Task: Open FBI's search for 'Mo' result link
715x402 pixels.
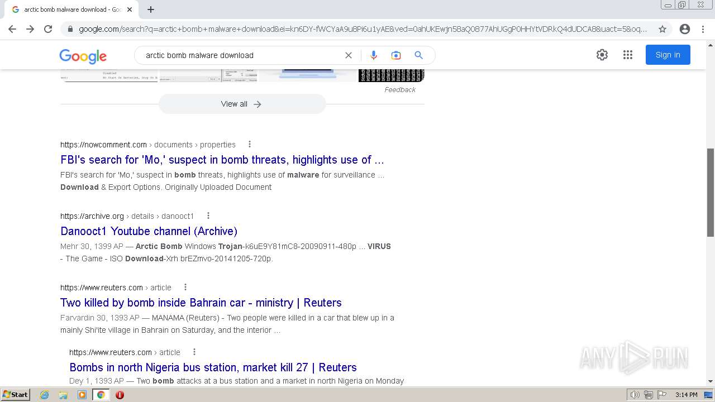Action: [222, 160]
